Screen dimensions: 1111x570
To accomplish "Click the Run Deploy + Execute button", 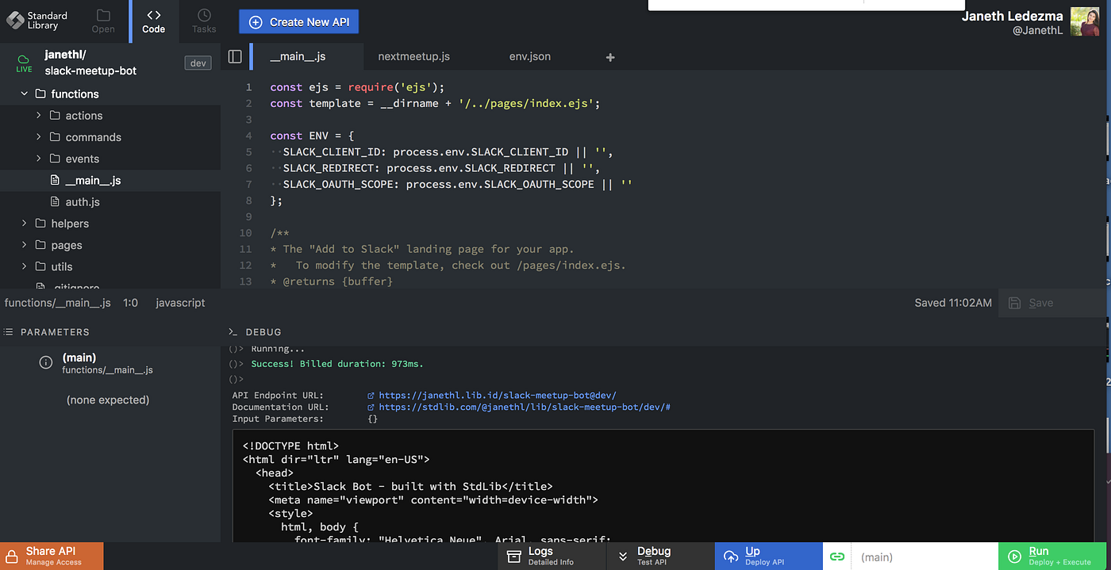I will (1054, 556).
